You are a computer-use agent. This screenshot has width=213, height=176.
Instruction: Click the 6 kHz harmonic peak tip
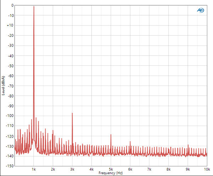pyautogui.click(x=130, y=142)
